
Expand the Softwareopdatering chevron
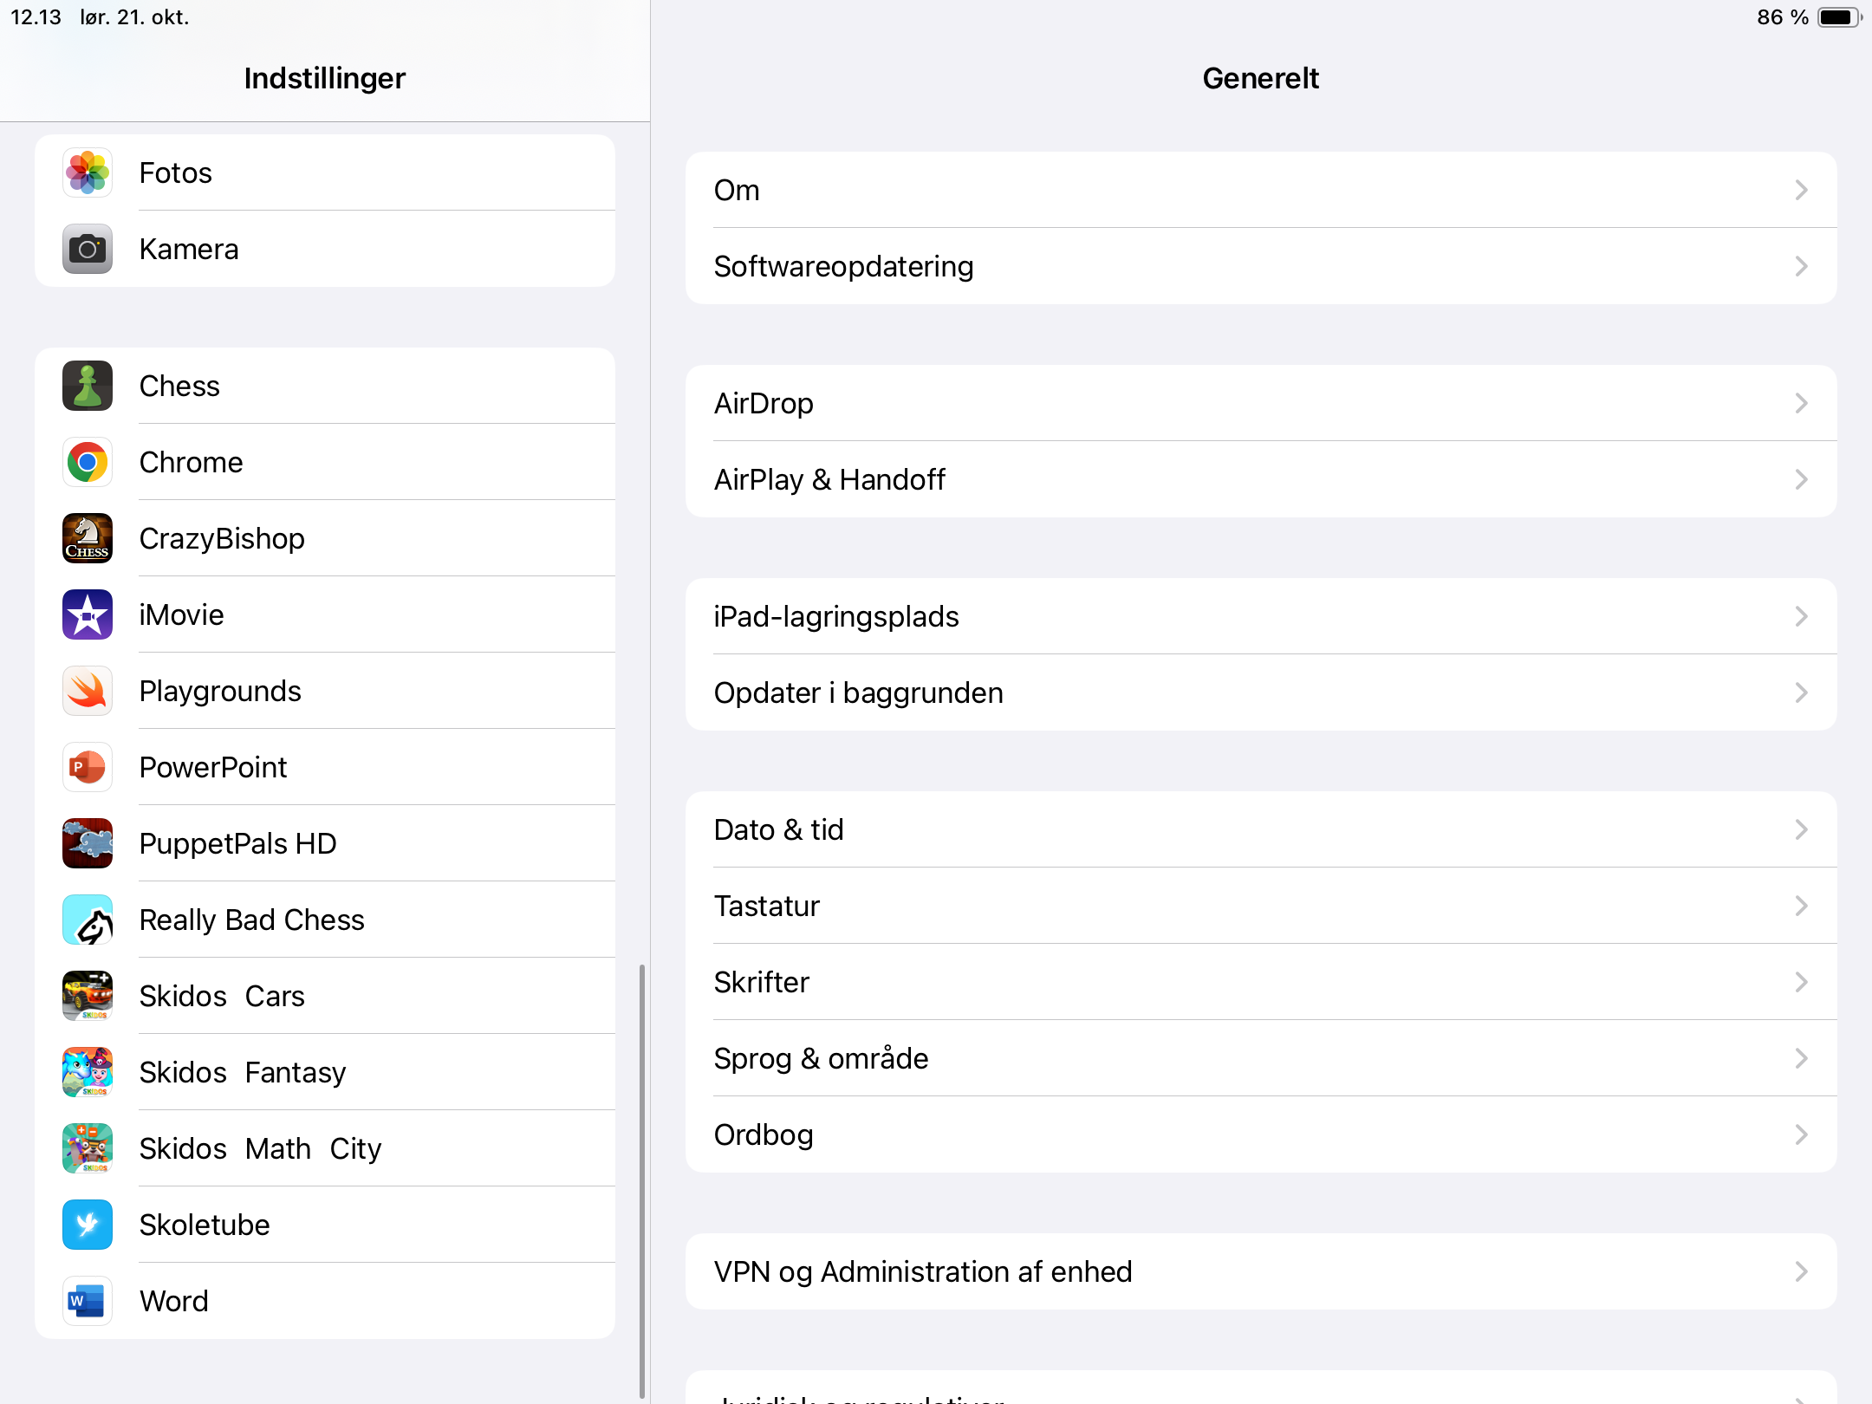tap(1802, 266)
